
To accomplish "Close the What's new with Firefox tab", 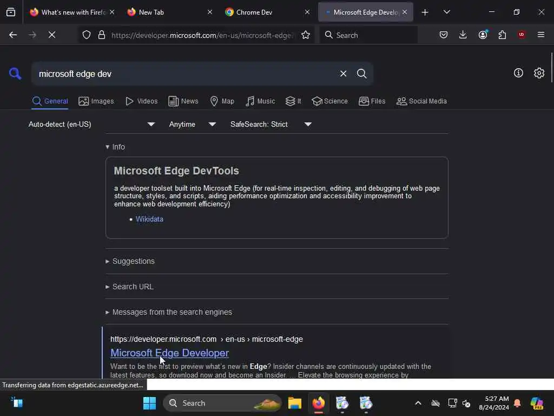I will tap(112, 12).
